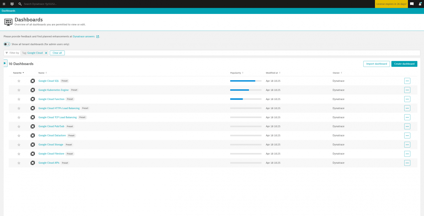Open options menu for Google Cloud Function
Viewport: 424px width, 216px height.
coord(407,99)
